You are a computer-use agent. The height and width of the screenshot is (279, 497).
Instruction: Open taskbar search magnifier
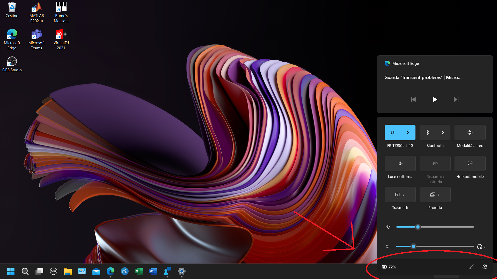[25, 271]
